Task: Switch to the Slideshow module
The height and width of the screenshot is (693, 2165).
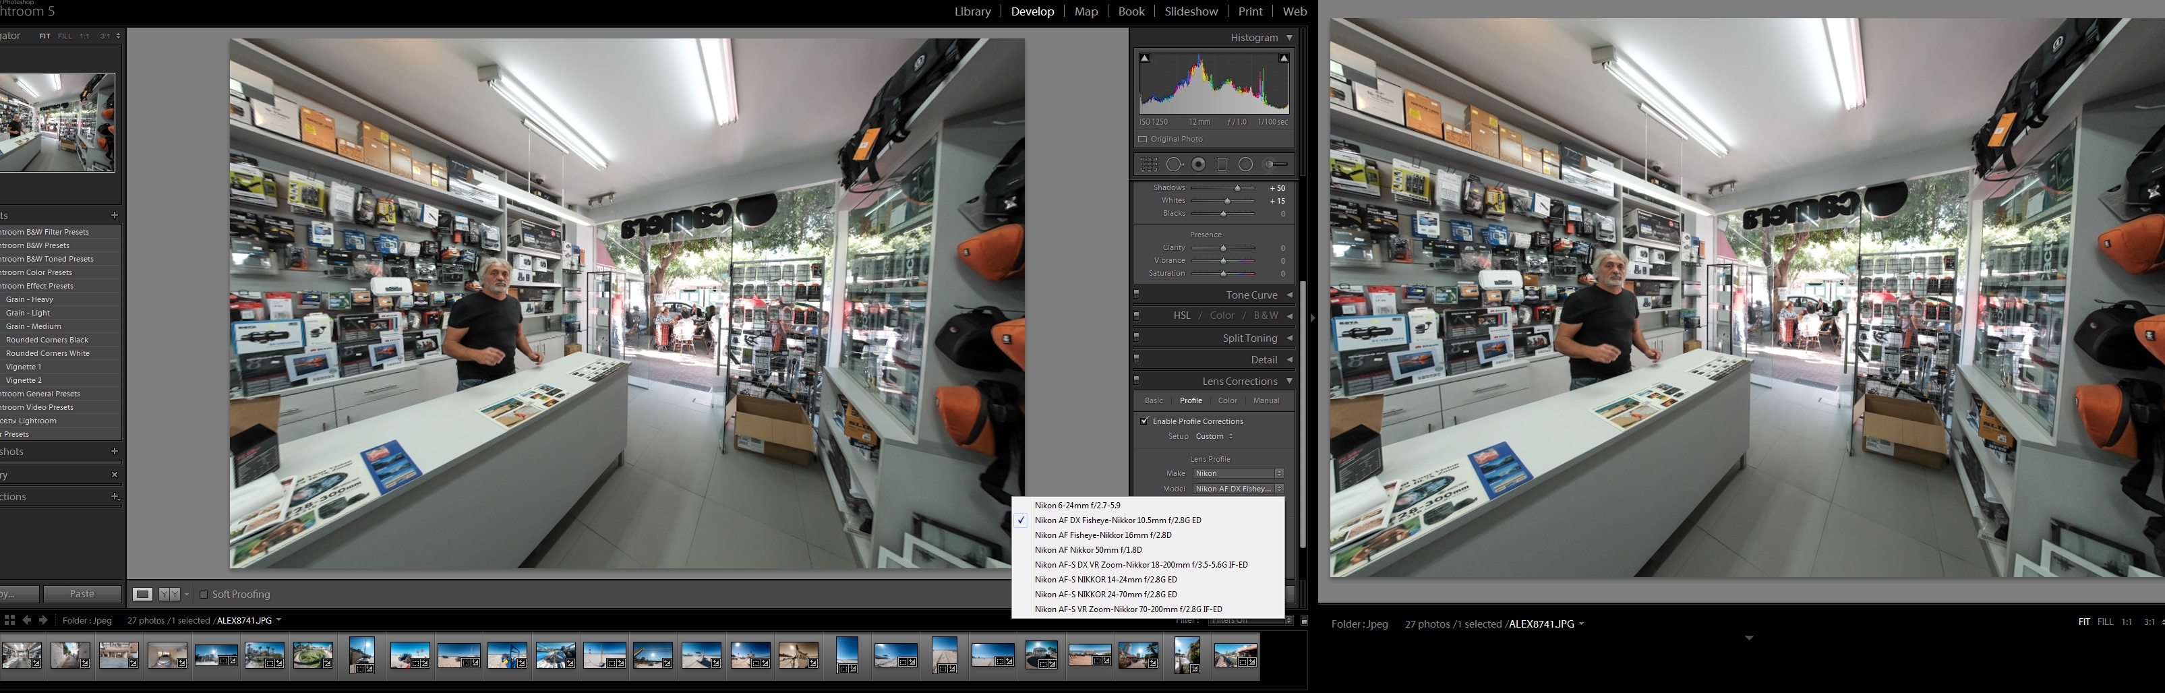Action: tap(1191, 11)
